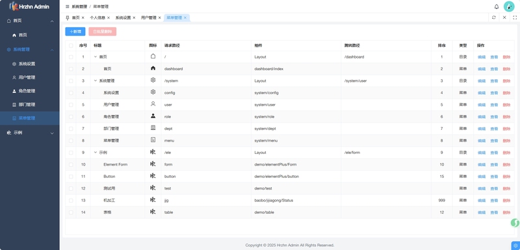
Task: Click the pin icon on 首页 tab
Action: pyautogui.click(x=68, y=18)
